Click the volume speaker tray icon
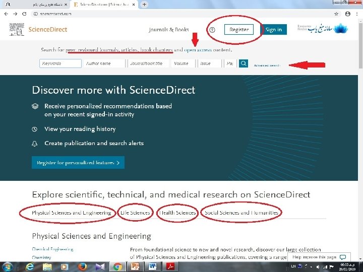363x272 pixels. pyautogui.click(x=318, y=266)
